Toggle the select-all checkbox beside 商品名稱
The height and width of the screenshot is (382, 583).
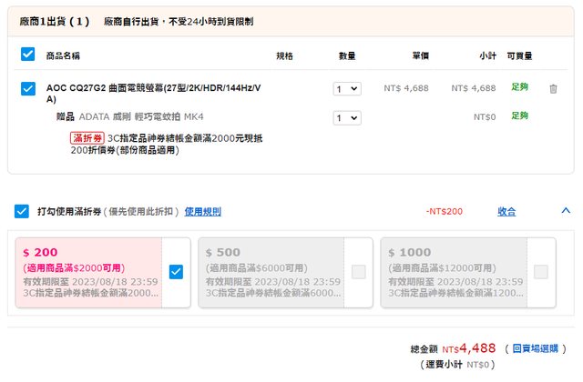27,55
